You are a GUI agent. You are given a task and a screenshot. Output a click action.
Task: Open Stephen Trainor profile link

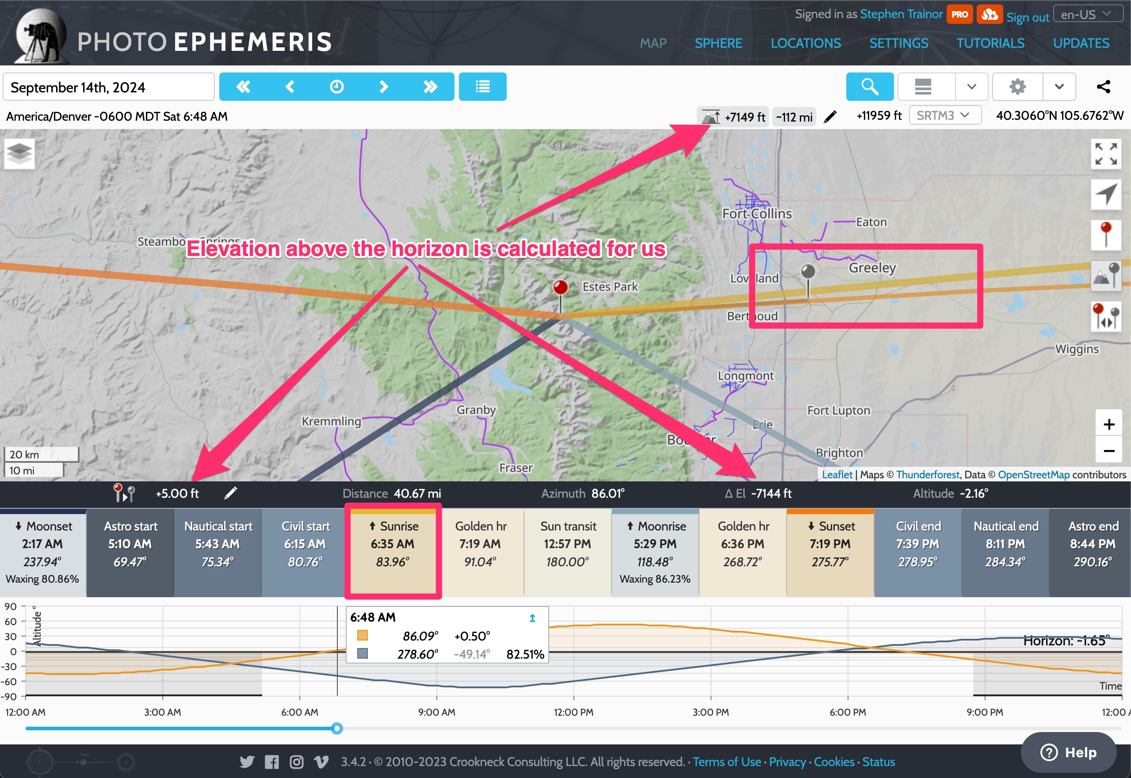tap(902, 14)
